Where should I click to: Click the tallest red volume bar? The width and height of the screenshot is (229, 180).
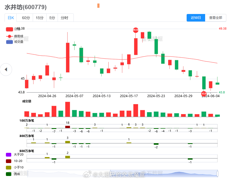[68, 109]
